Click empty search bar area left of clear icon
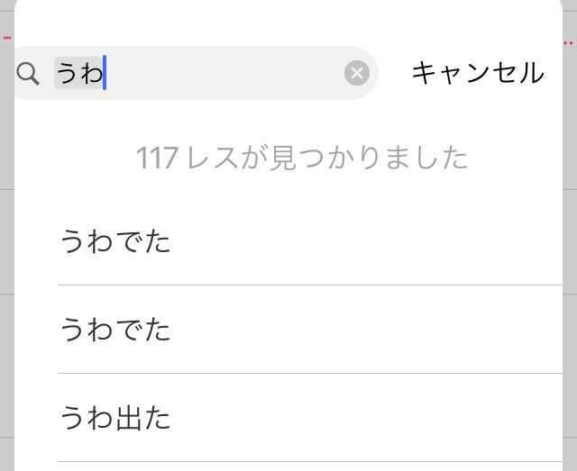577x471 pixels. tap(234, 74)
